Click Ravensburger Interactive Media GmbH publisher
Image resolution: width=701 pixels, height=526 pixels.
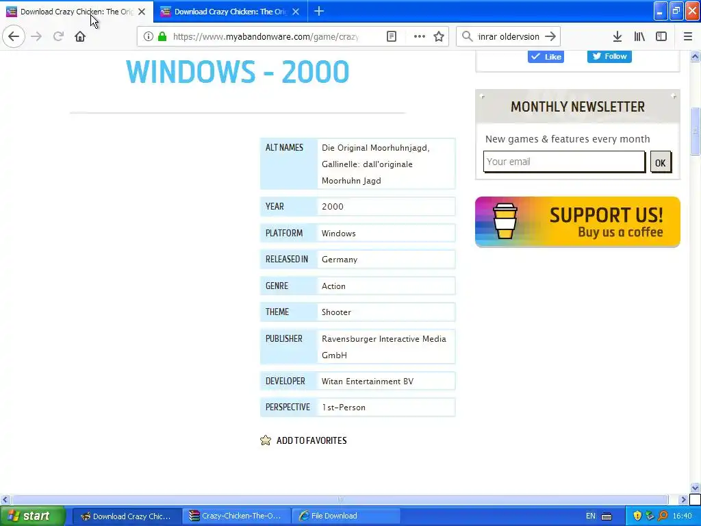(383, 347)
